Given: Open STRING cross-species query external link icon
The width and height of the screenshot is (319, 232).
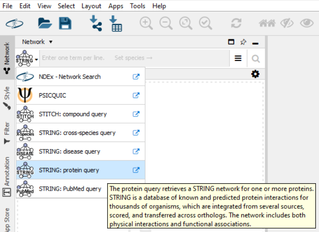Looking at the screenshot, I should 136,133.
